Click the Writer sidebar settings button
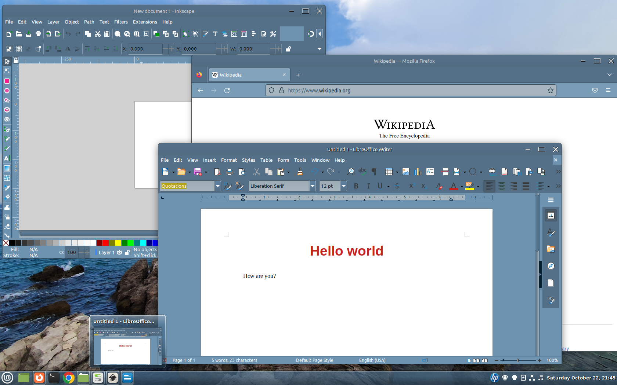Screen dimensions: 617x385 coord(551,200)
